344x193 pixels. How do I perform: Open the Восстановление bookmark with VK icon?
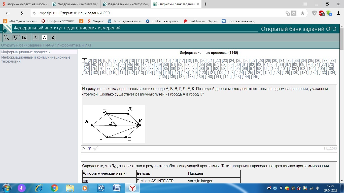click(x=238, y=21)
